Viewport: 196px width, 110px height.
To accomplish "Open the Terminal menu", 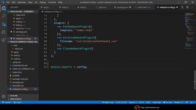I will 52,2.
